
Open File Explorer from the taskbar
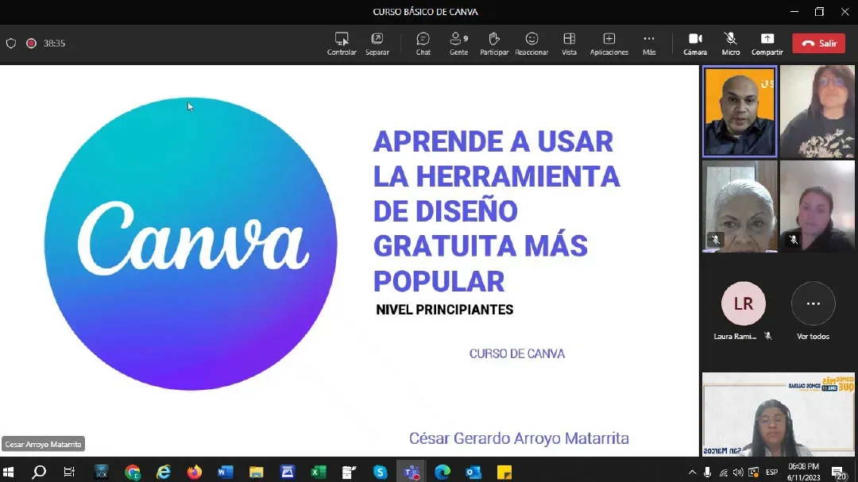pos(256,472)
